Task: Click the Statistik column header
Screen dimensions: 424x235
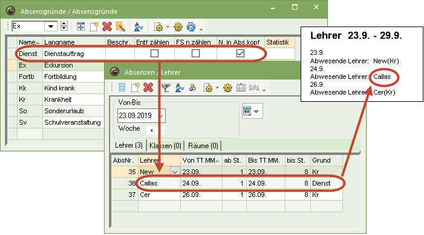Action: [x=279, y=42]
